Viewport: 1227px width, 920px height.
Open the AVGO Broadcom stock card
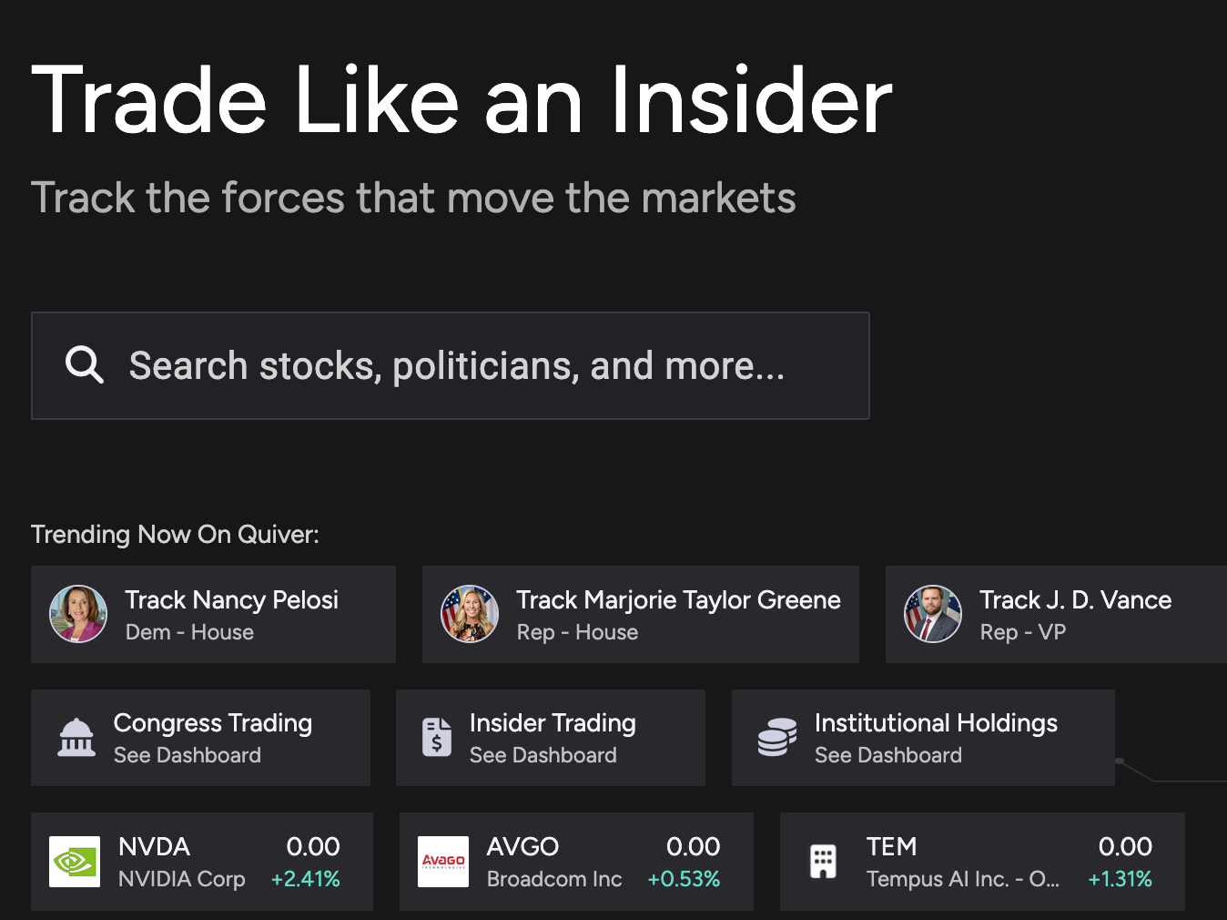click(576, 862)
